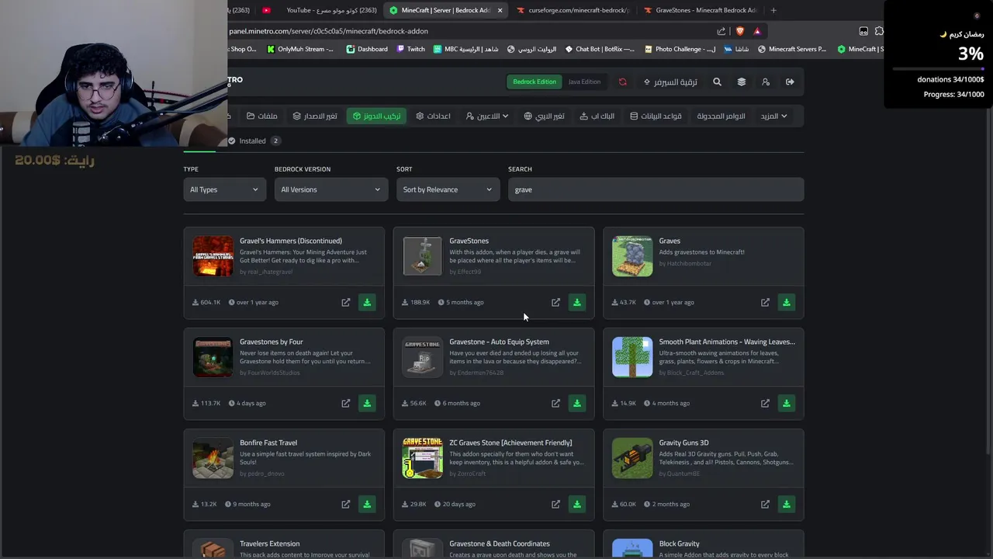Expand the المزيد more menu
The width and height of the screenshot is (993, 559).
[x=773, y=116]
